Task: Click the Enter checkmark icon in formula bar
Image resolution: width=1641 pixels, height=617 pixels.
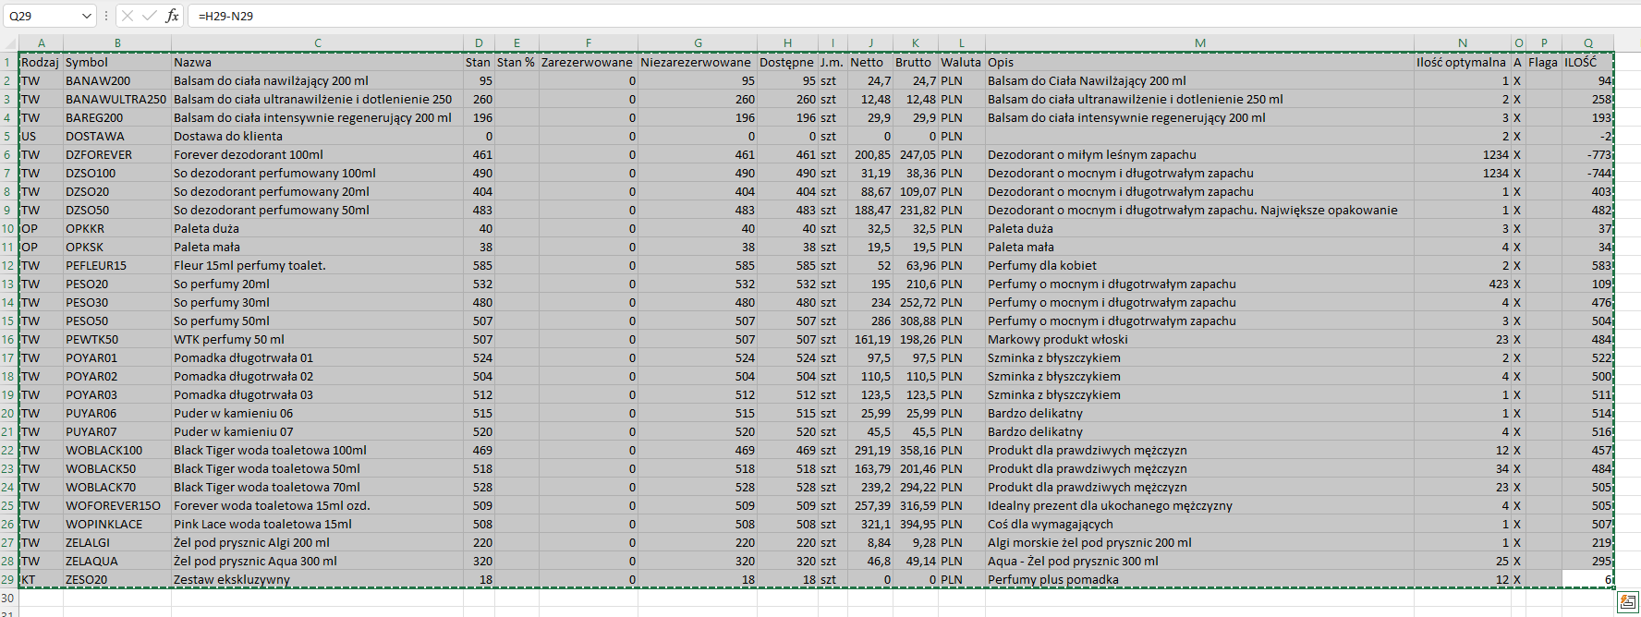Action: (x=150, y=16)
